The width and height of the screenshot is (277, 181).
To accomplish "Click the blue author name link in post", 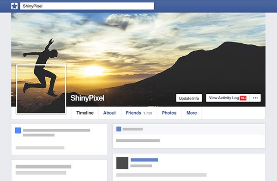I will 144,160.
